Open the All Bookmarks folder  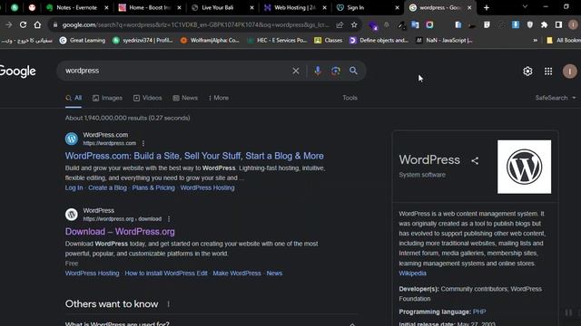[x=564, y=40]
